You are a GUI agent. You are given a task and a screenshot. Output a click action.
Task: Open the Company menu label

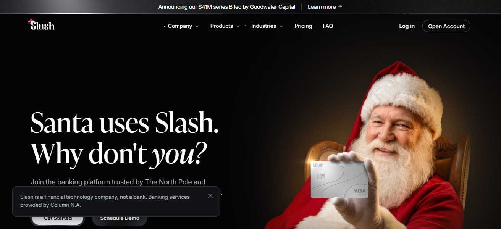(x=180, y=26)
